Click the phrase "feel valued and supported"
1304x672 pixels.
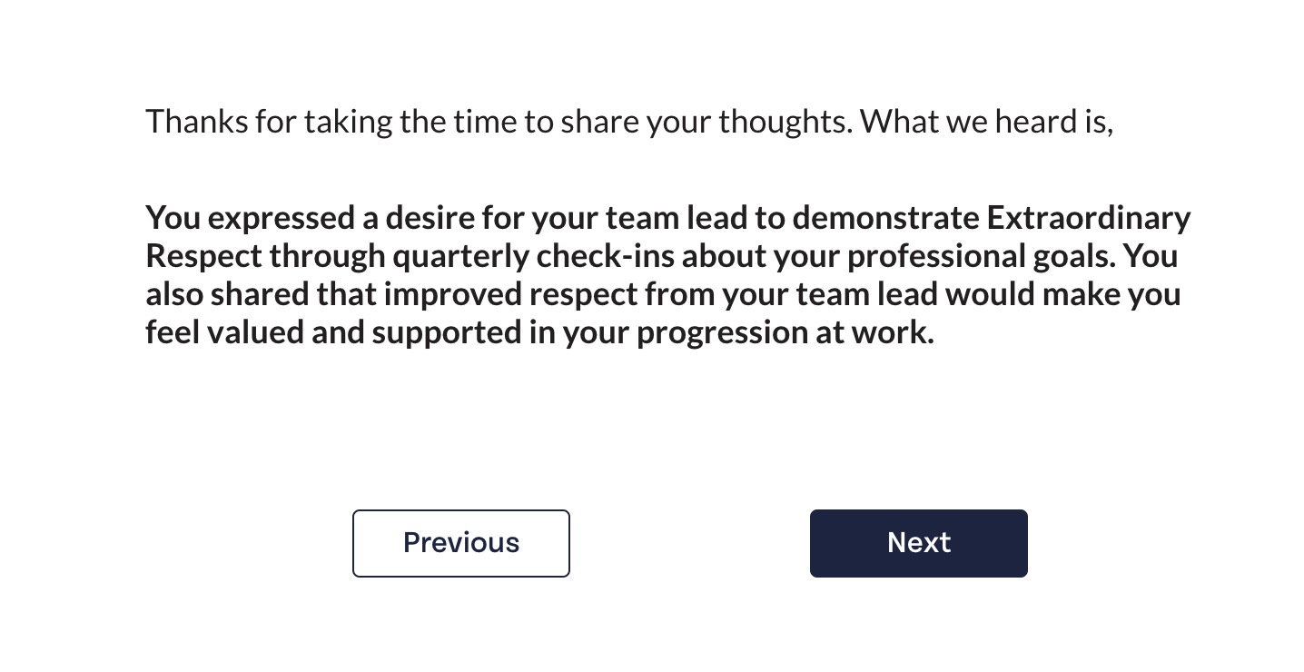[x=334, y=333]
